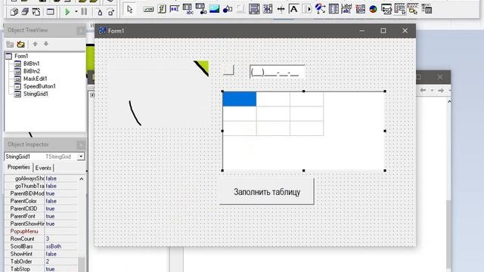Screen dimensions: 484x272
Task: Click the View Unit toolbar icon
Action: click(x=14, y=12)
